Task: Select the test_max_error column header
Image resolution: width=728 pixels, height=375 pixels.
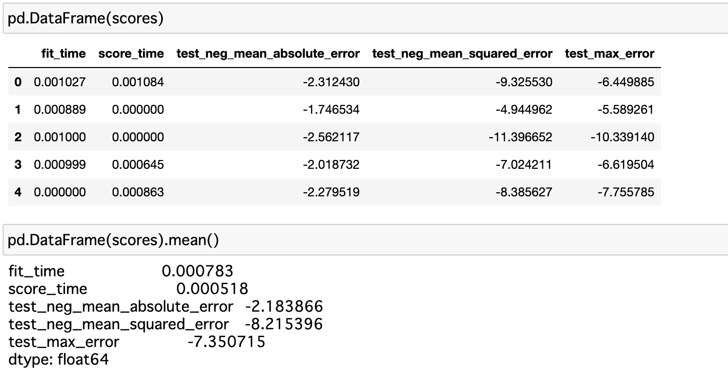Action: pos(608,53)
